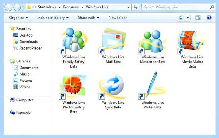This screenshot has width=219, height=138.
Task: Click the "Windows Live Mail Beta" label
Action: [x=113, y=60]
